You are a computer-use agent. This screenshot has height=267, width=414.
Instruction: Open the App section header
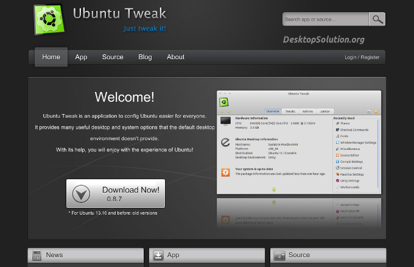(x=207, y=255)
